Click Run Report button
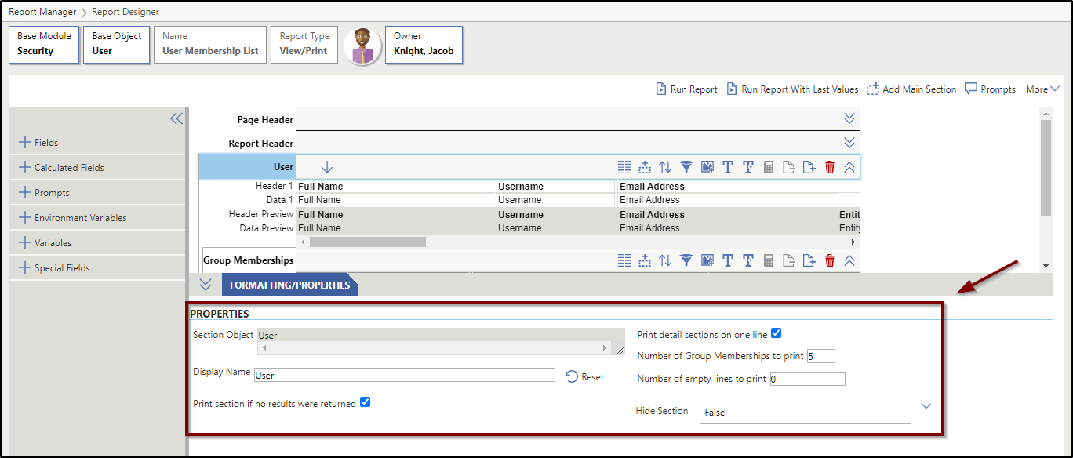The width and height of the screenshot is (1073, 458). click(686, 89)
